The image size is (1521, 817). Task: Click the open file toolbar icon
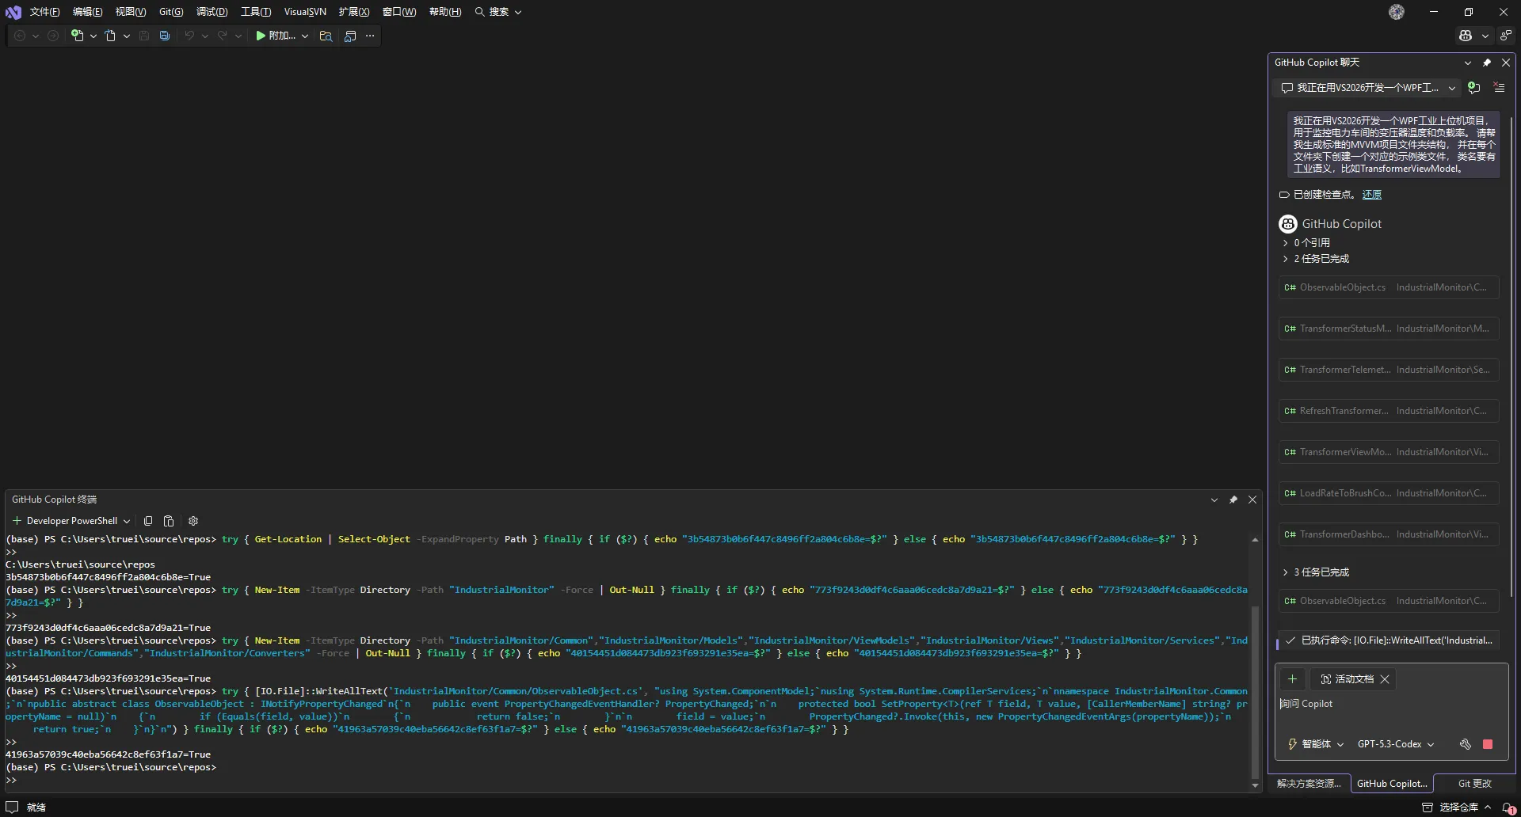pyautogui.click(x=110, y=36)
